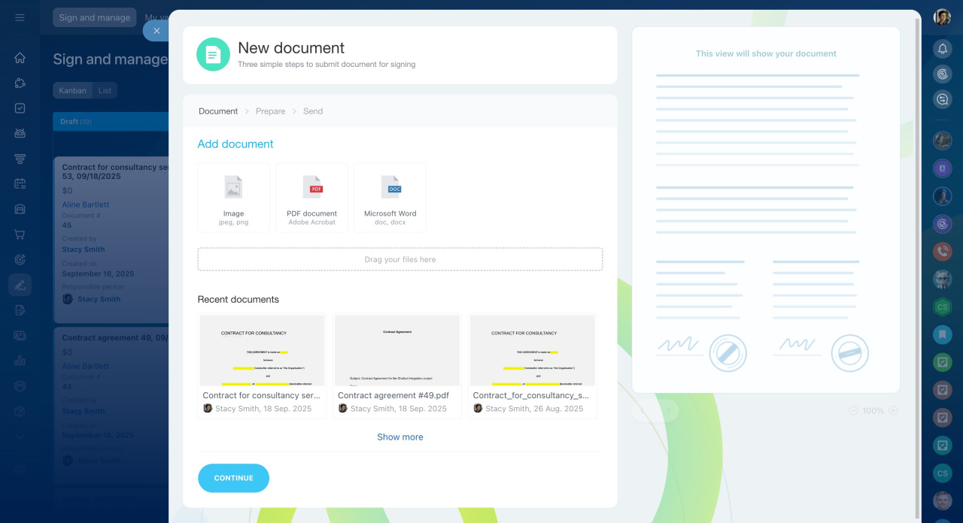The width and height of the screenshot is (963, 523).
Task: Click Stacy Smith link in first card
Action: pos(84,249)
